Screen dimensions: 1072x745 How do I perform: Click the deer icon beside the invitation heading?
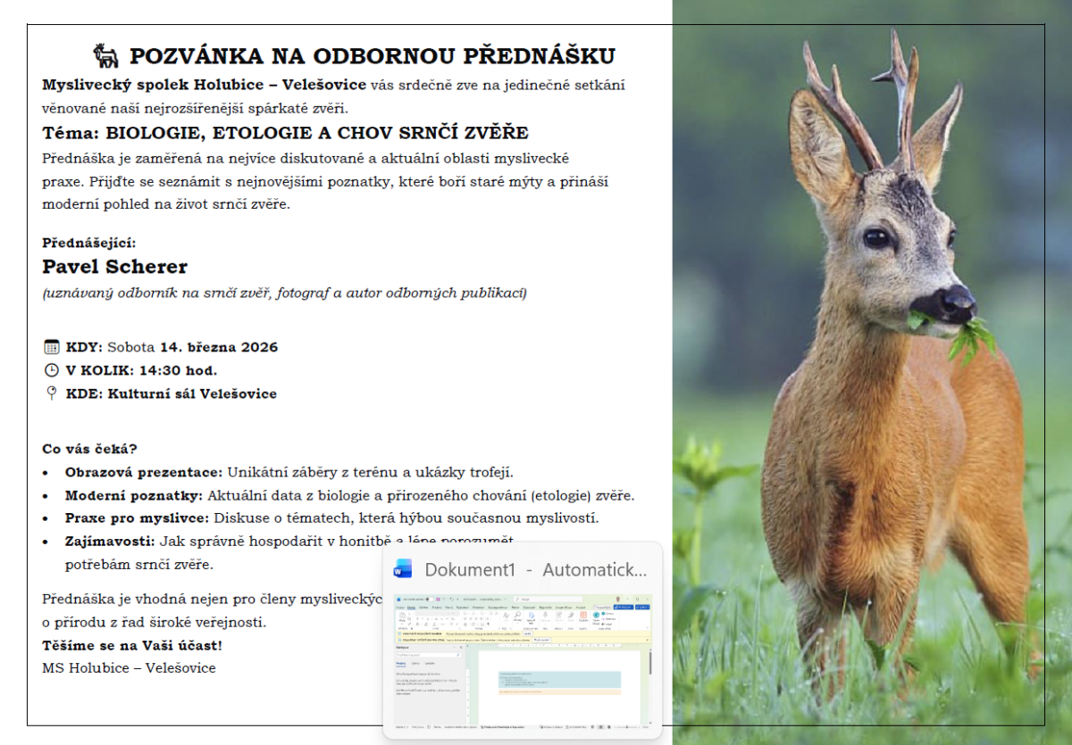pos(105,56)
